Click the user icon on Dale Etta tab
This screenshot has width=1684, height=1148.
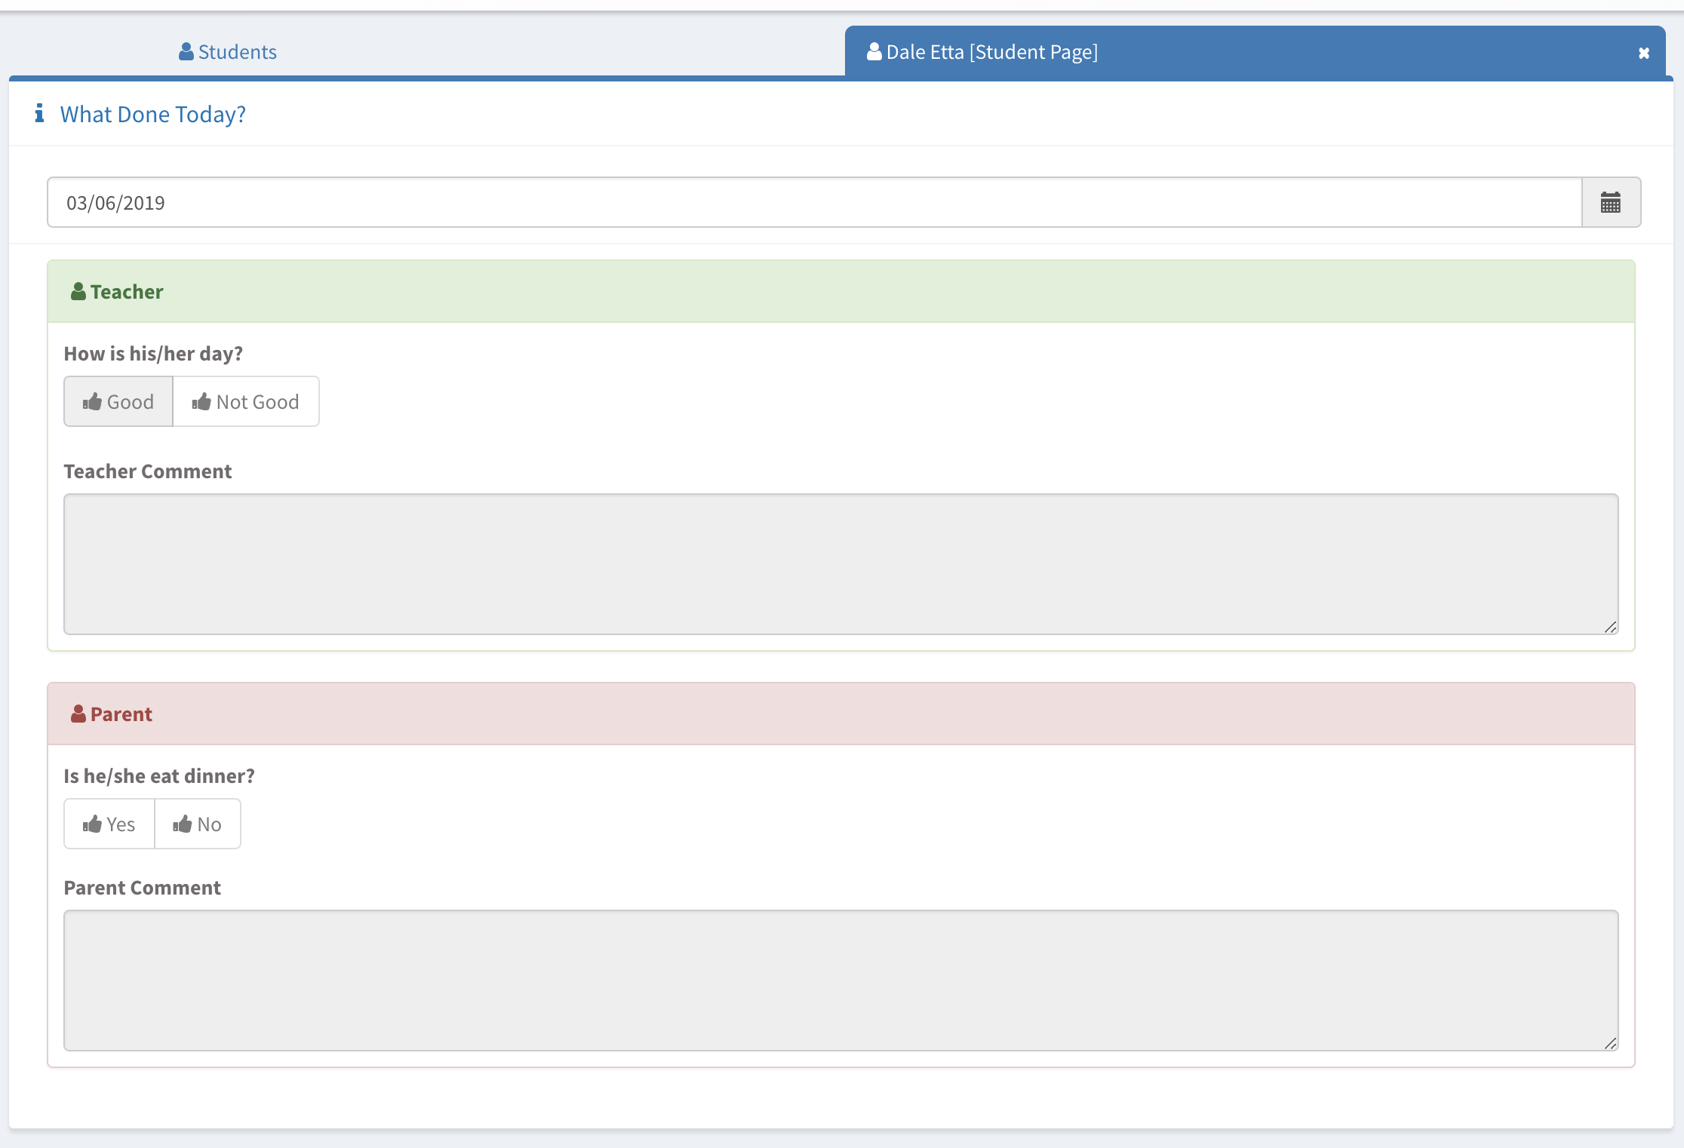coord(874,51)
